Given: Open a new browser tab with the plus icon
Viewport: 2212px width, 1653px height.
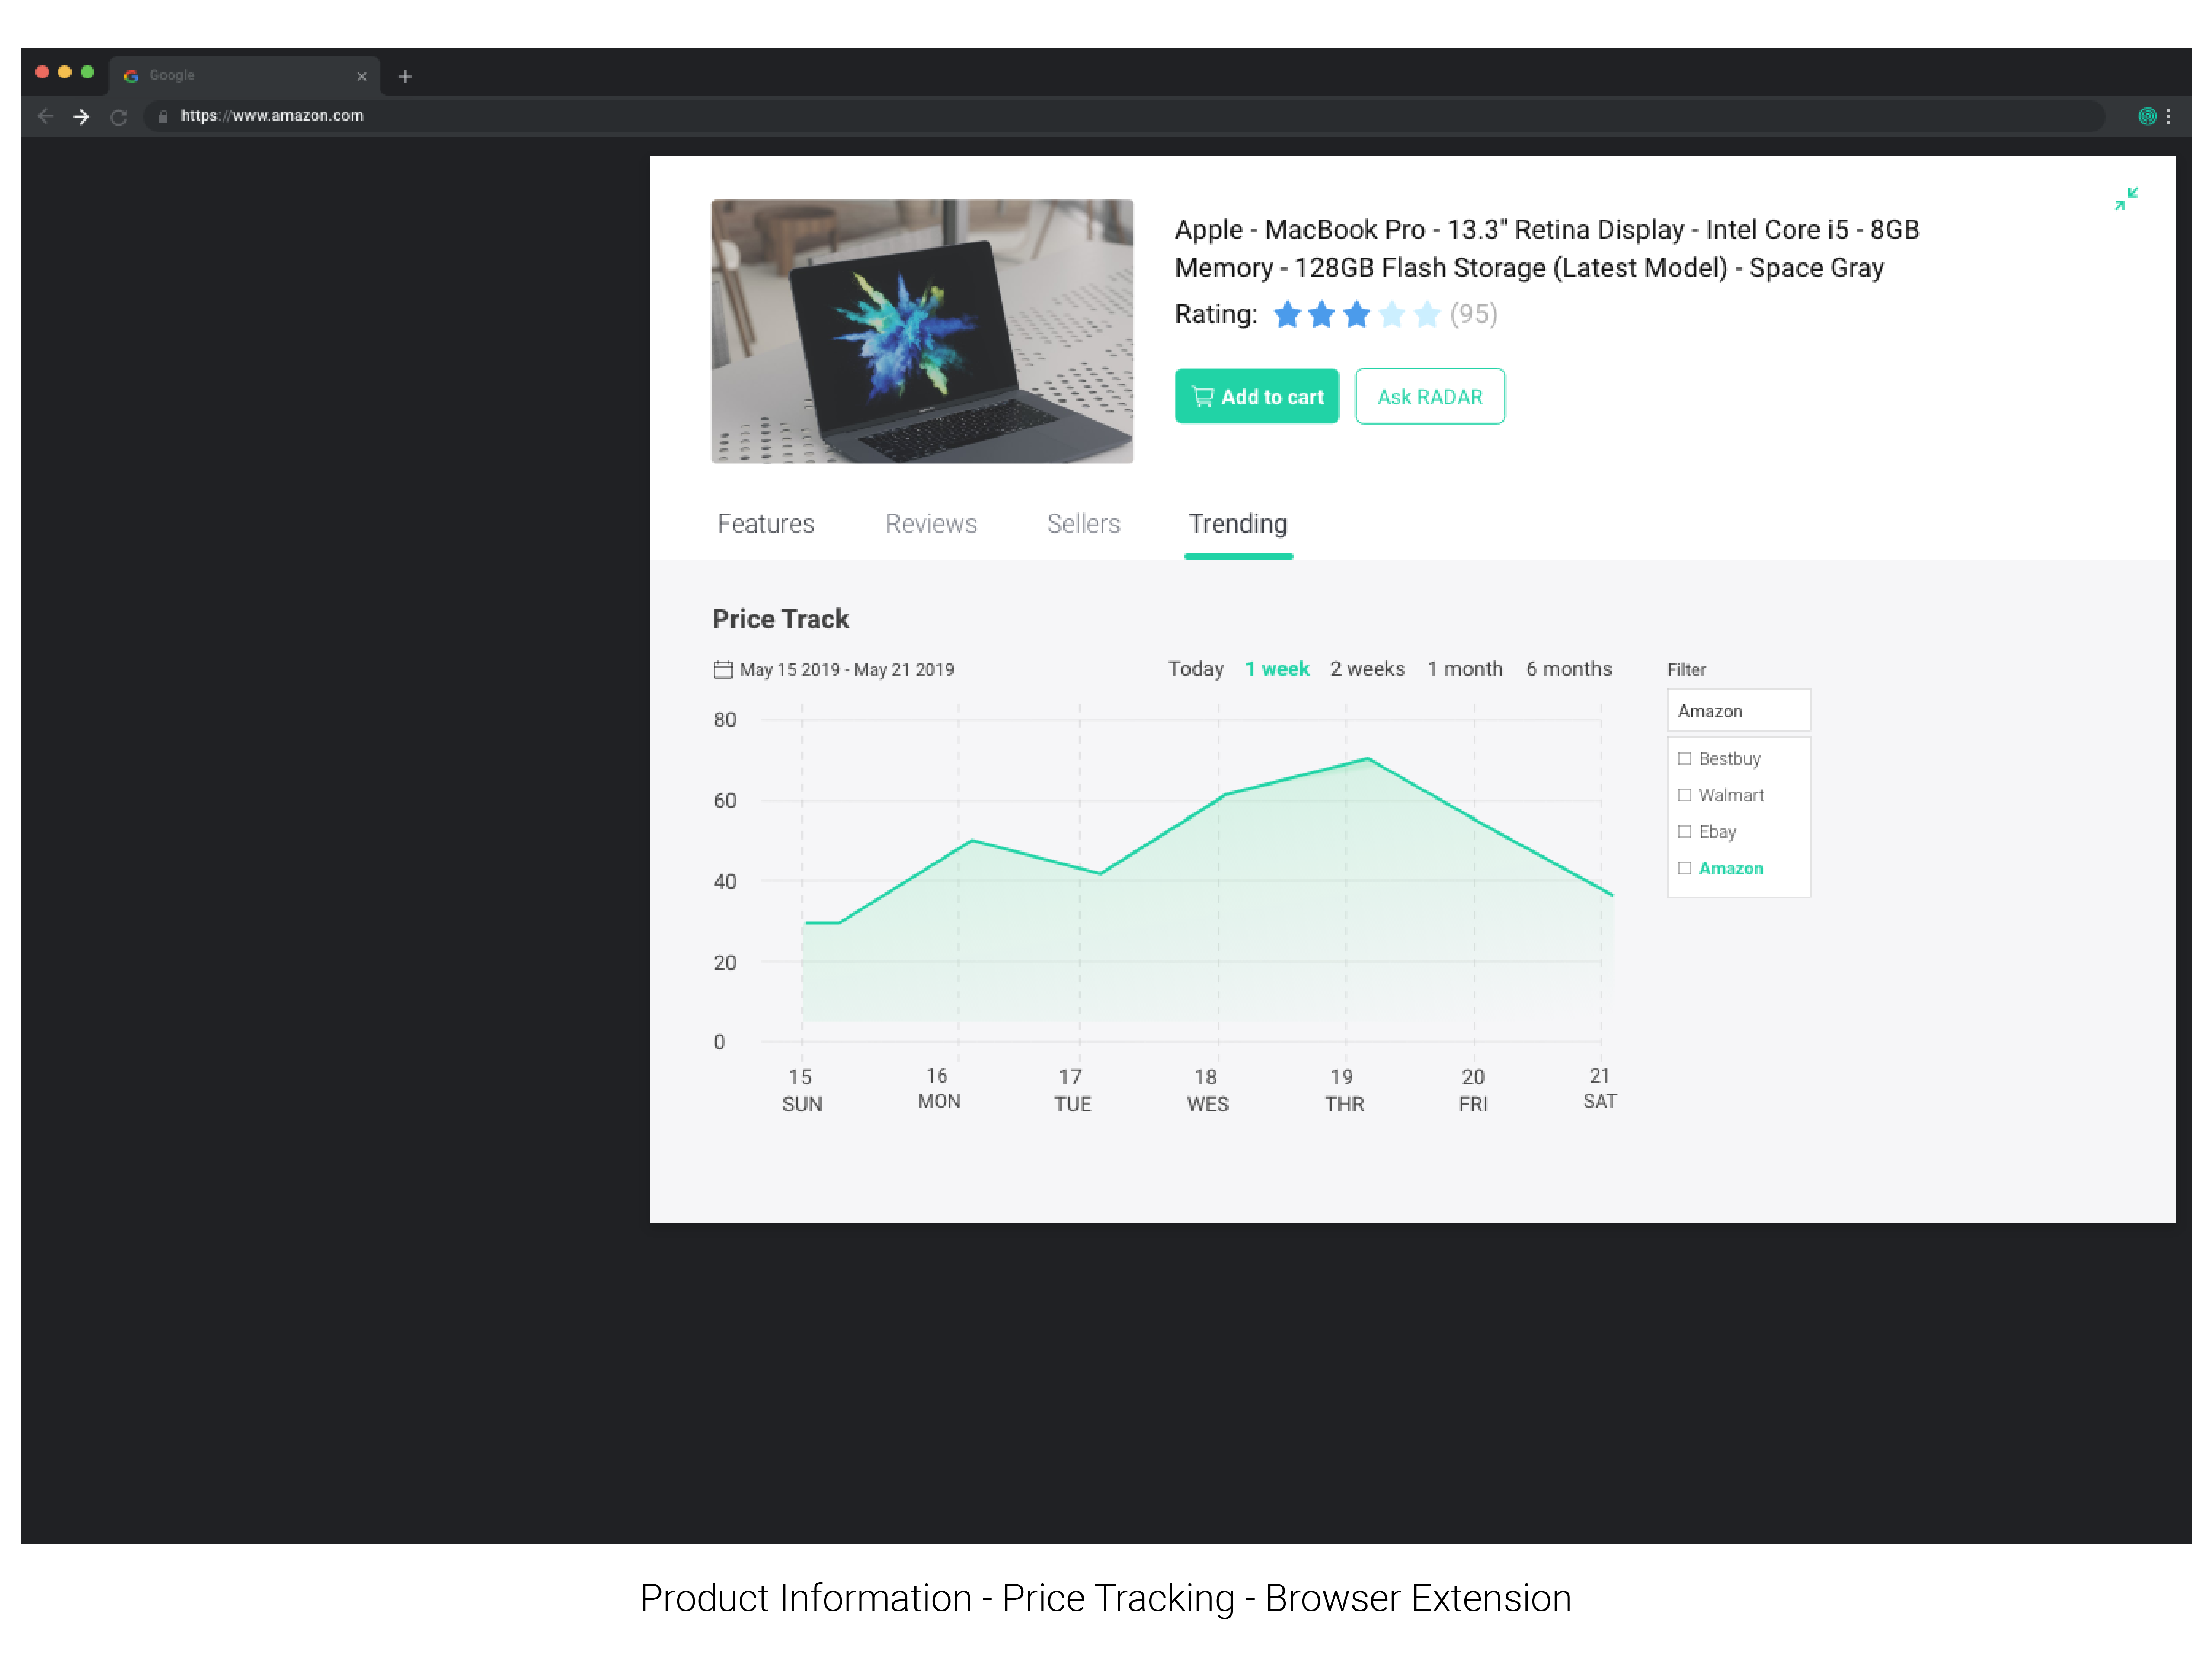Looking at the screenshot, I should coord(405,76).
